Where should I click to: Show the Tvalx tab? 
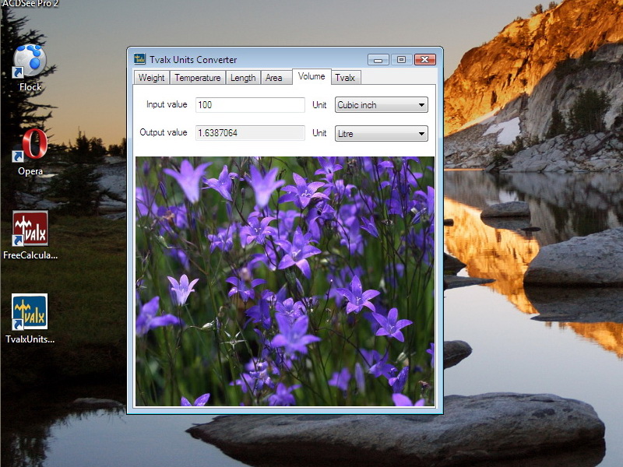(345, 78)
